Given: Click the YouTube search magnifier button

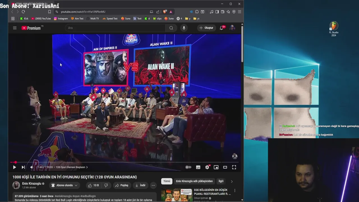Looking at the screenshot, I should (171, 28).
